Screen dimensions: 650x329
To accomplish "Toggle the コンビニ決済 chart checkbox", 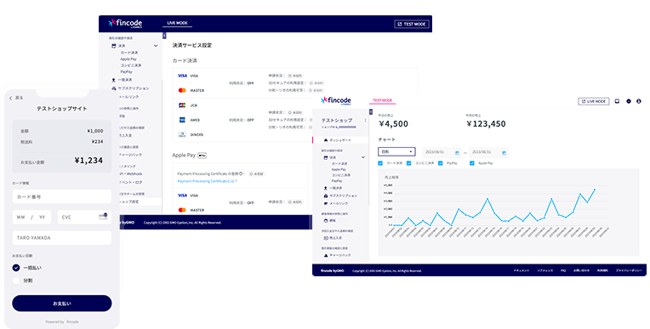I will pos(408,163).
